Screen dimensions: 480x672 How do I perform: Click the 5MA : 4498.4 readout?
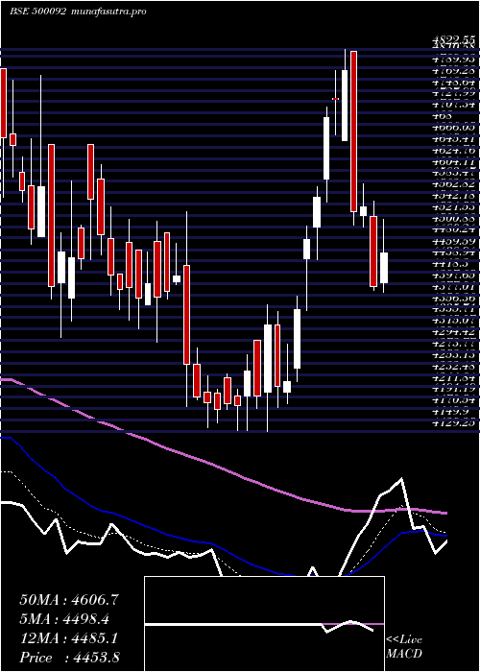click(x=63, y=619)
